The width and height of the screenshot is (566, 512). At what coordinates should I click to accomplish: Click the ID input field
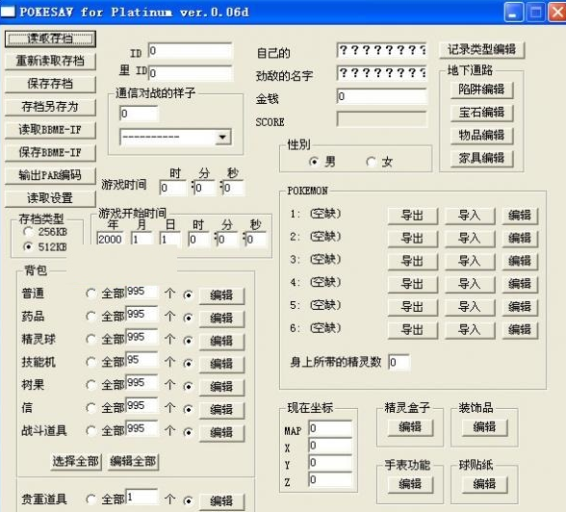point(191,51)
